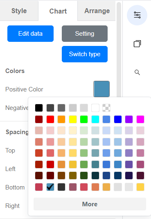Open the Chart tab
The width and height of the screenshot is (151, 219).
click(58, 11)
